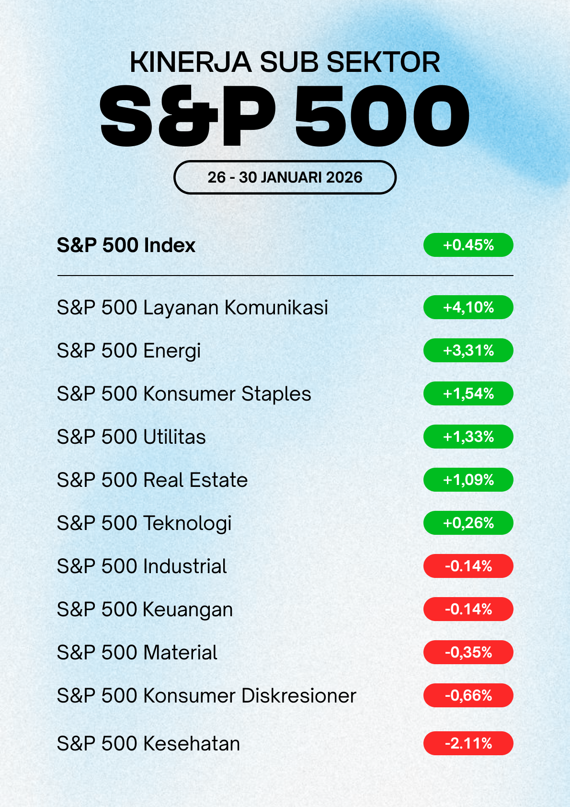Click the large S&P 500 headline

(285, 116)
